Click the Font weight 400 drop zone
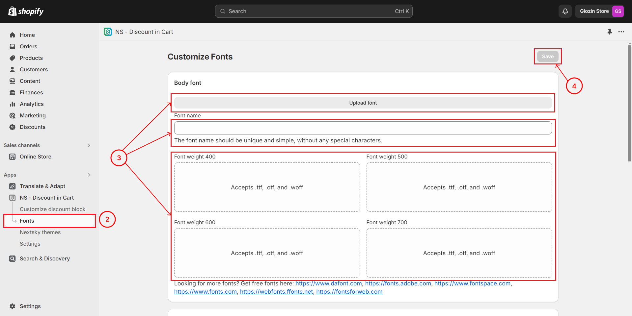This screenshot has height=316, width=632. (x=267, y=187)
